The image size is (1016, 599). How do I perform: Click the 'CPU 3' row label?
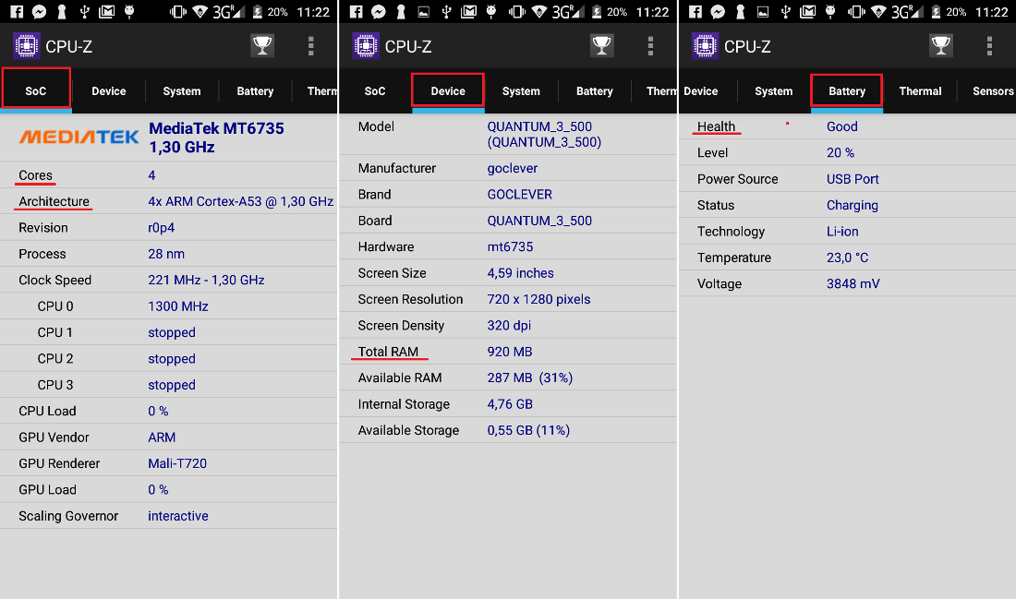[55, 385]
